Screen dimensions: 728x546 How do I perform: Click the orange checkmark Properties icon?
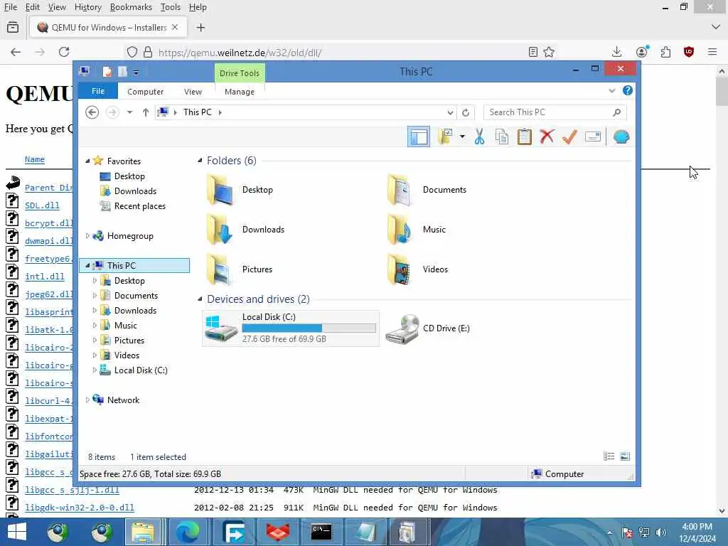coord(569,136)
